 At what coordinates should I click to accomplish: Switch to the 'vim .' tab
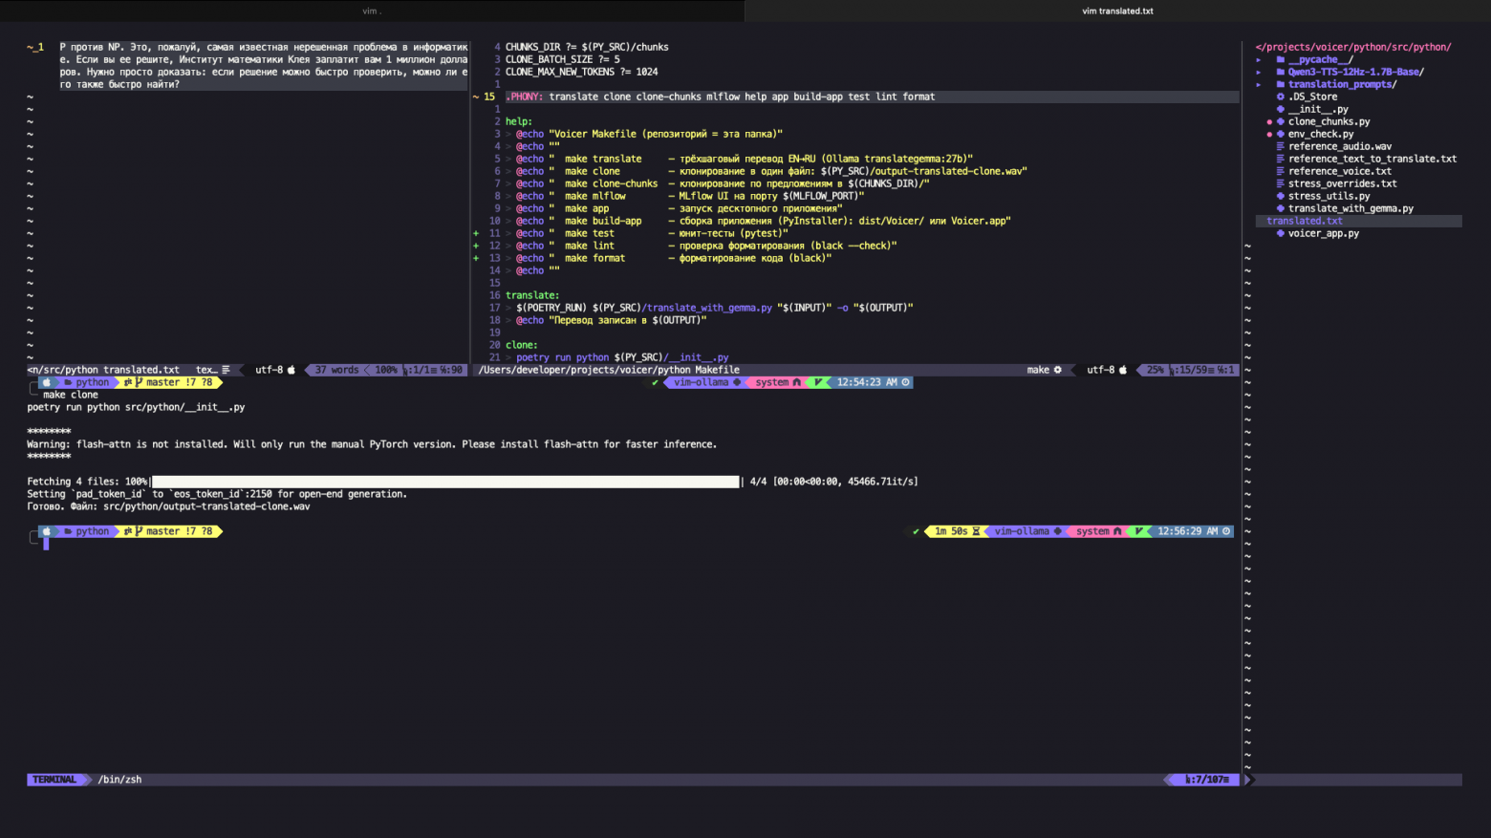pos(372,11)
